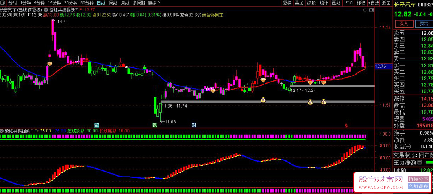Click the blue 卖出 sell button
This screenshot has width=433, height=194.
click(424, 24)
